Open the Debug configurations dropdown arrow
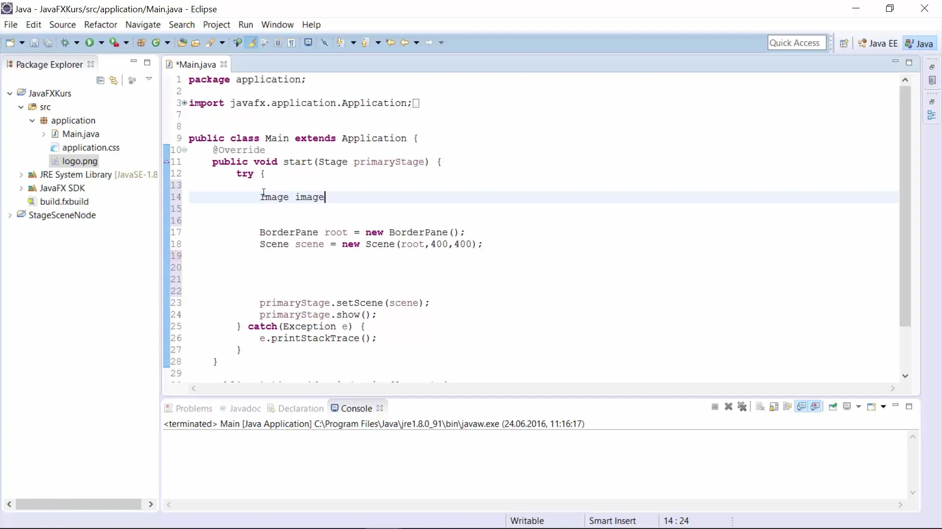942x529 pixels. tap(77, 43)
